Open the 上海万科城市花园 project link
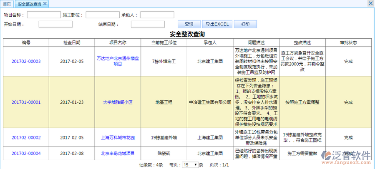375x169 pixels. click(118, 137)
